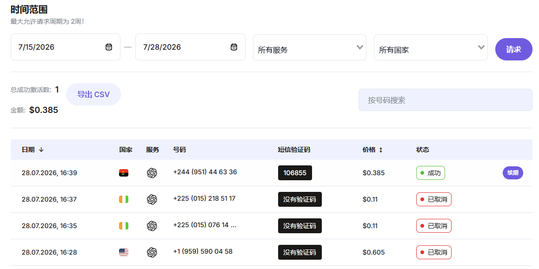Click the 已取消 badge in the 16:37 row
The width and height of the screenshot is (539, 269).
click(434, 199)
